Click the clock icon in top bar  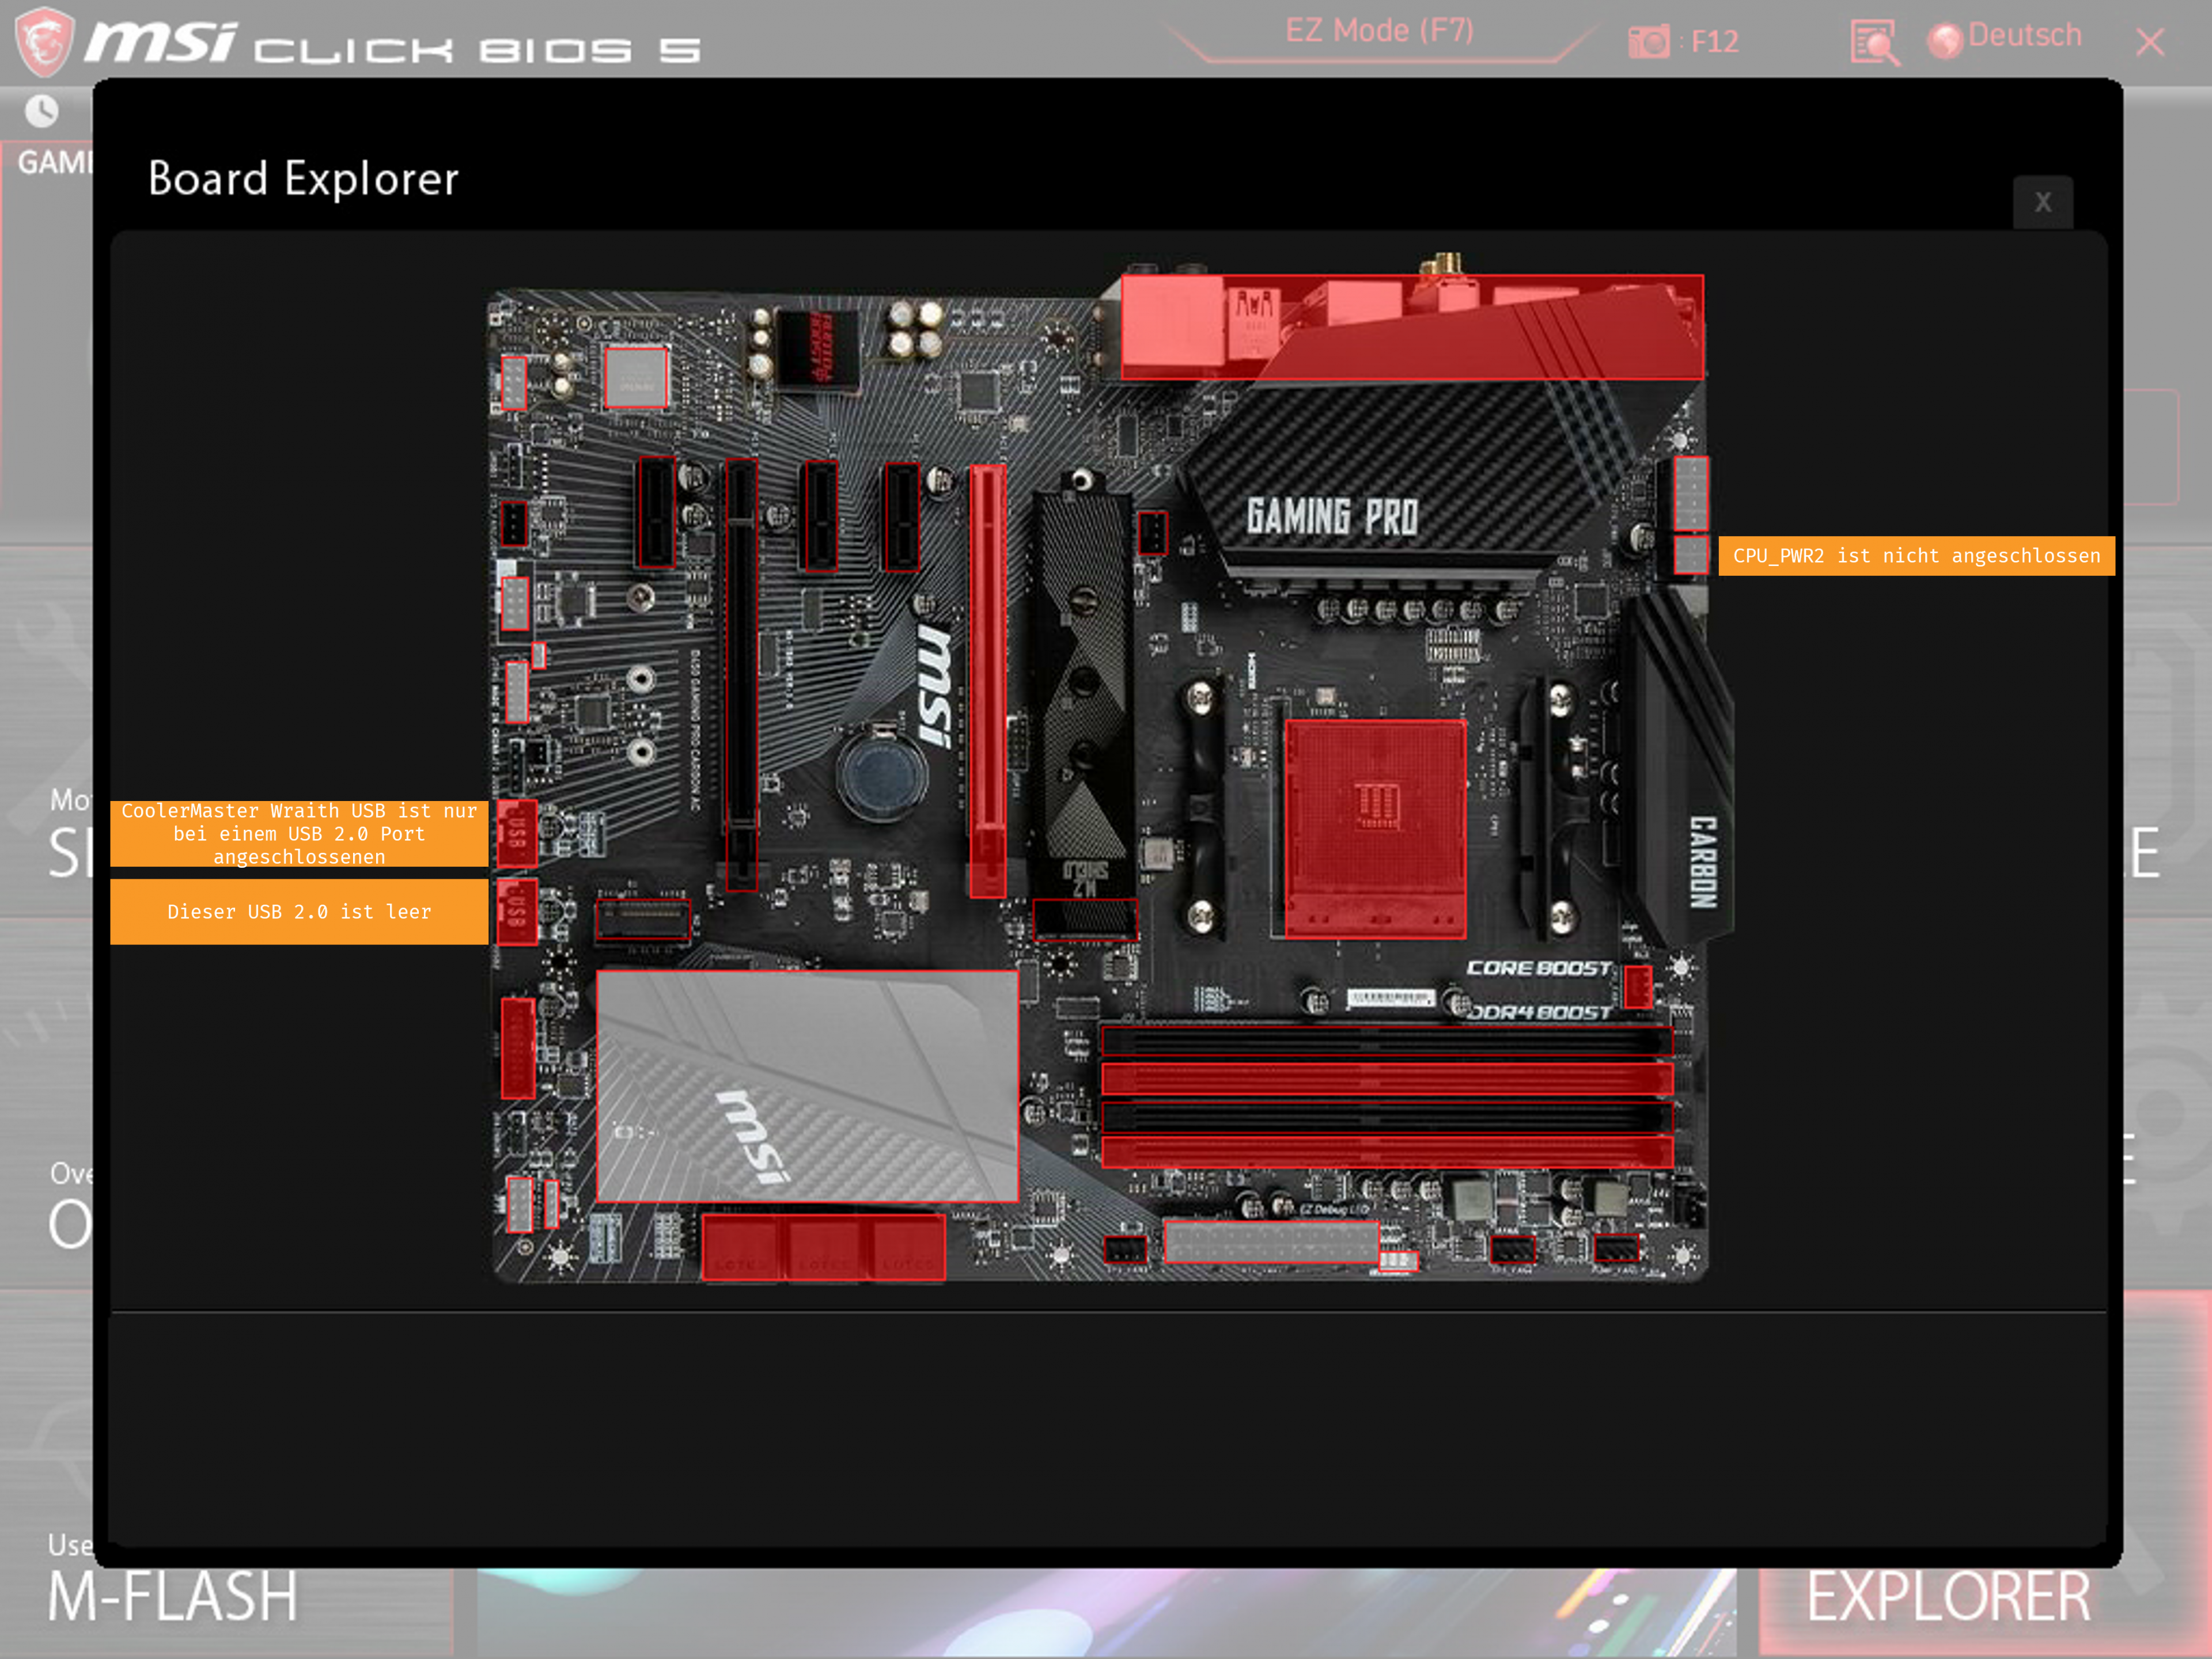pyautogui.click(x=42, y=111)
